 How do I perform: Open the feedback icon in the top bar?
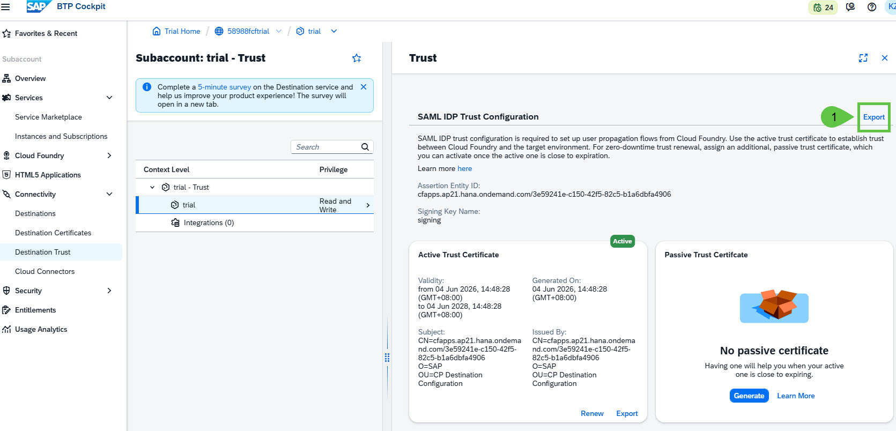tap(850, 7)
